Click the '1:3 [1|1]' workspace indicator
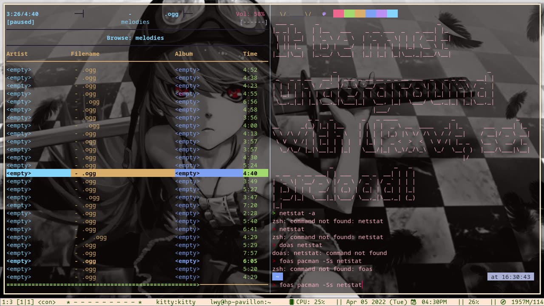544x306 pixels. click(19, 302)
